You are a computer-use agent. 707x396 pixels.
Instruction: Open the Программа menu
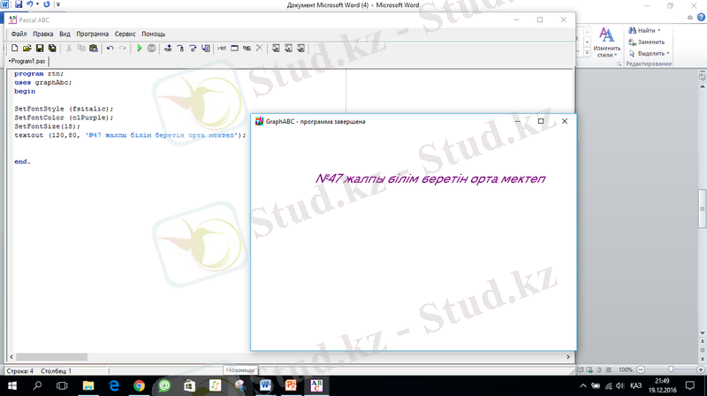[x=92, y=34]
